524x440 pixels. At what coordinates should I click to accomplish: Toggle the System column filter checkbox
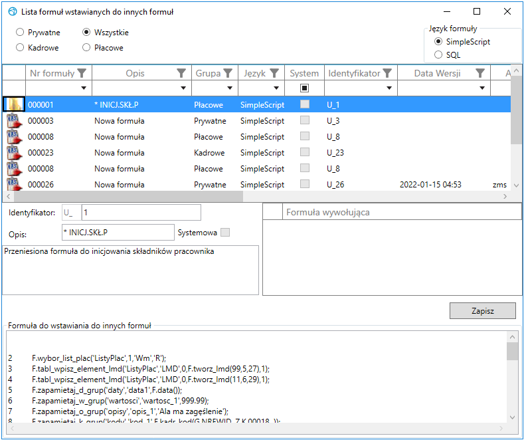click(304, 88)
